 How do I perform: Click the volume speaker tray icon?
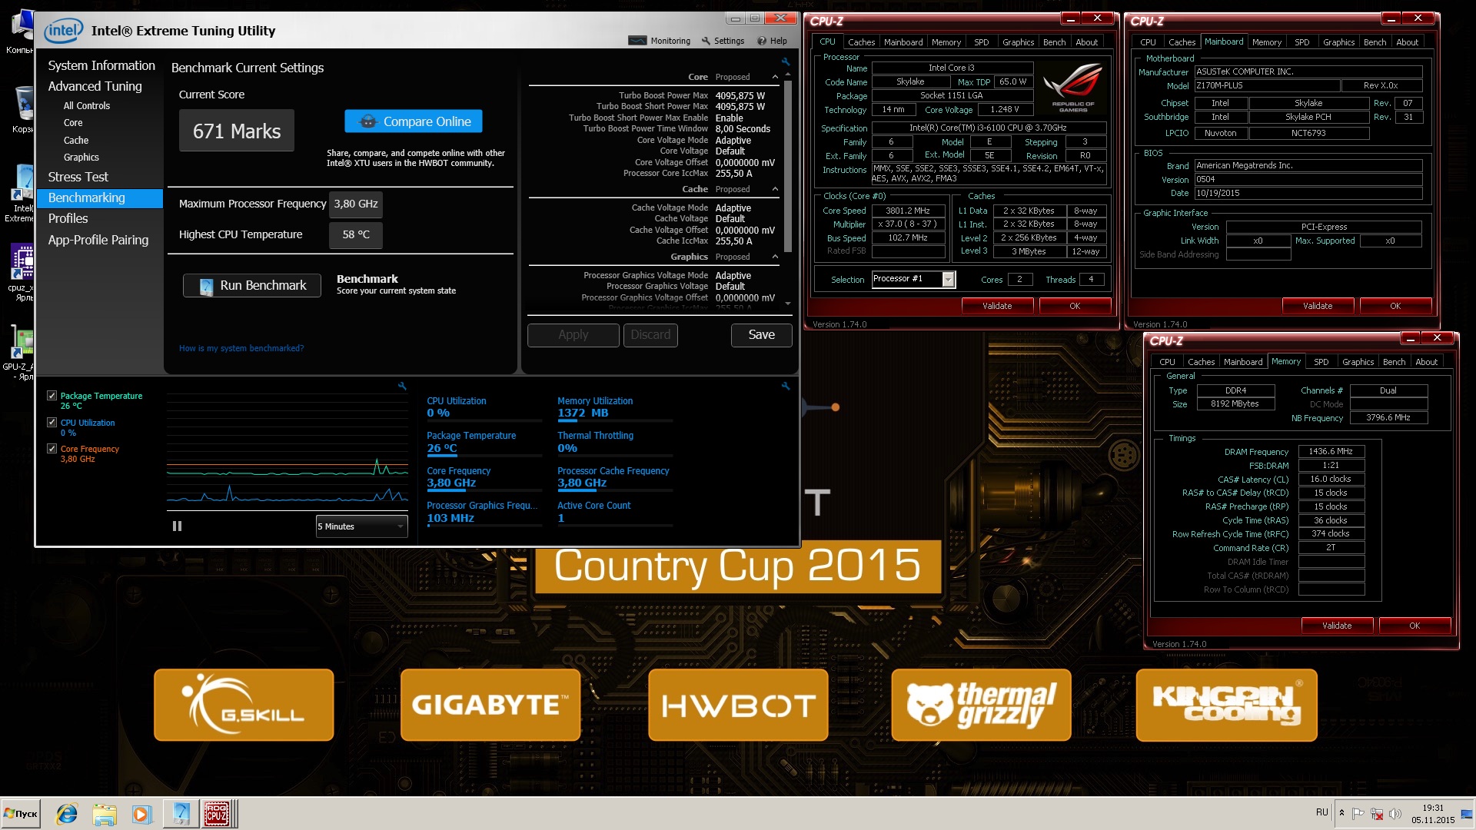tap(1395, 813)
